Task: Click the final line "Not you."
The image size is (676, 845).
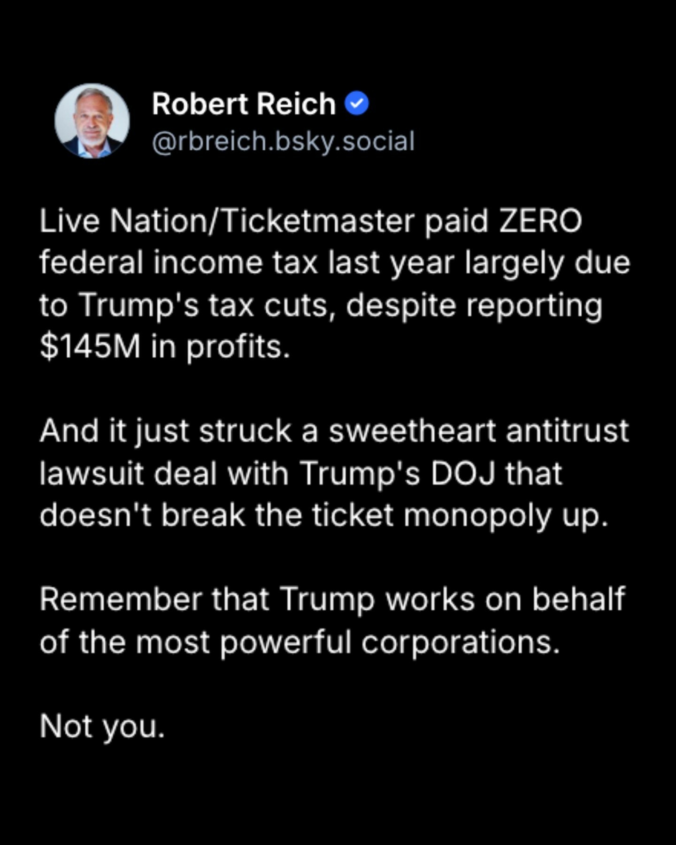Action: (102, 726)
